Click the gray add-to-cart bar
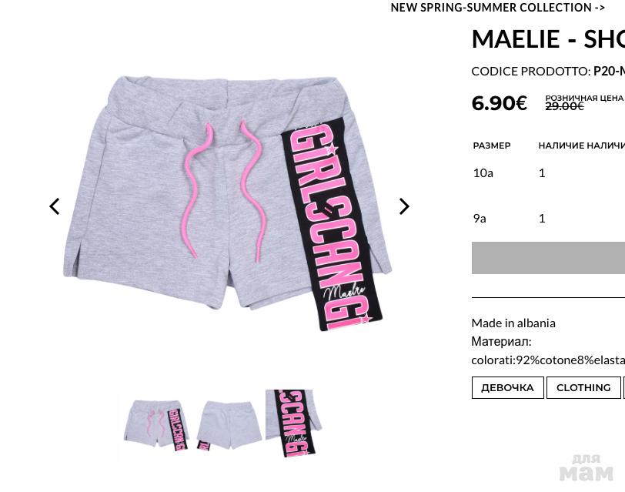 (x=548, y=258)
